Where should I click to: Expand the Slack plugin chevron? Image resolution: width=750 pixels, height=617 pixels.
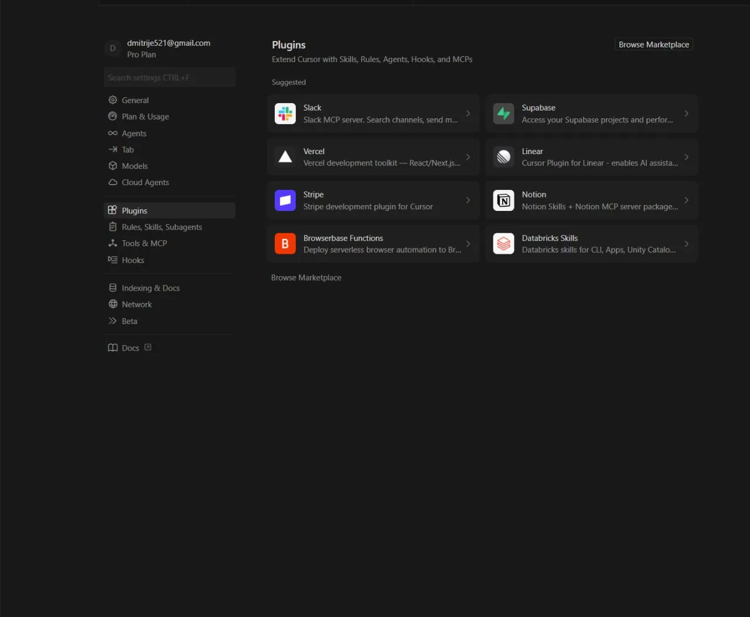[x=468, y=114]
